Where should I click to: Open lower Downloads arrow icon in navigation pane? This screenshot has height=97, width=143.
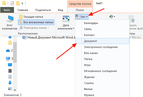pos(10,83)
